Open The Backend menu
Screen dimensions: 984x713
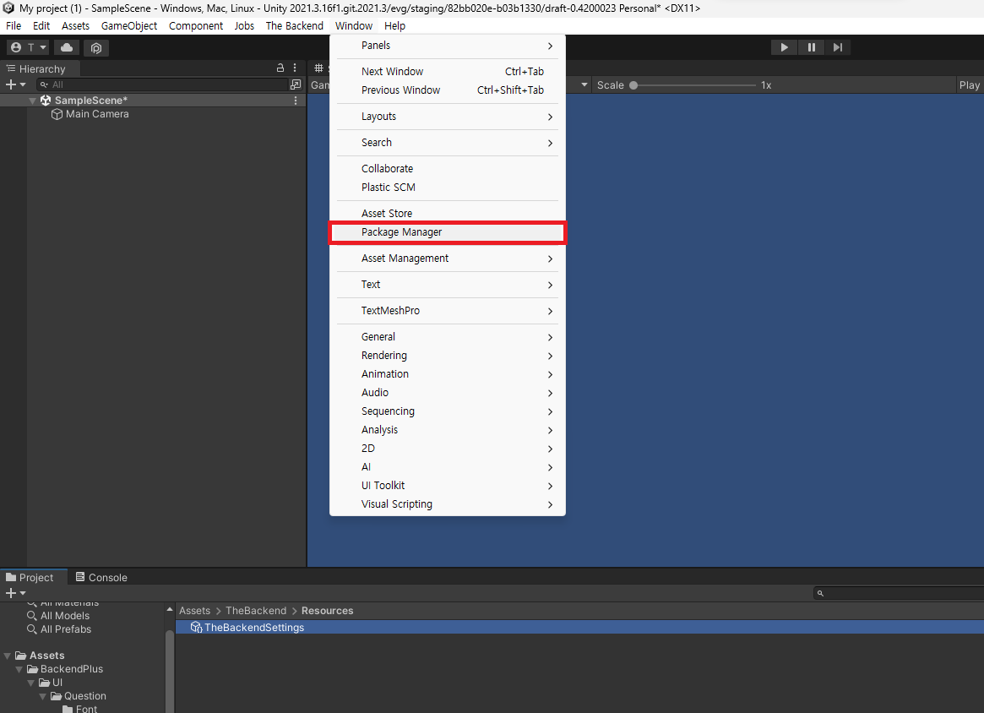click(294, 25)
